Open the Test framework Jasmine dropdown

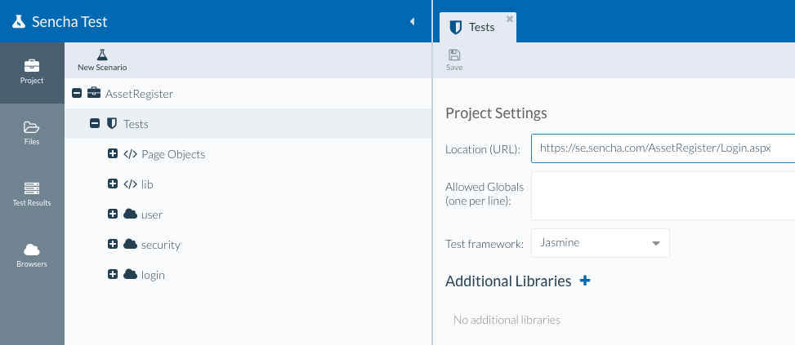[x=655, y=243]
